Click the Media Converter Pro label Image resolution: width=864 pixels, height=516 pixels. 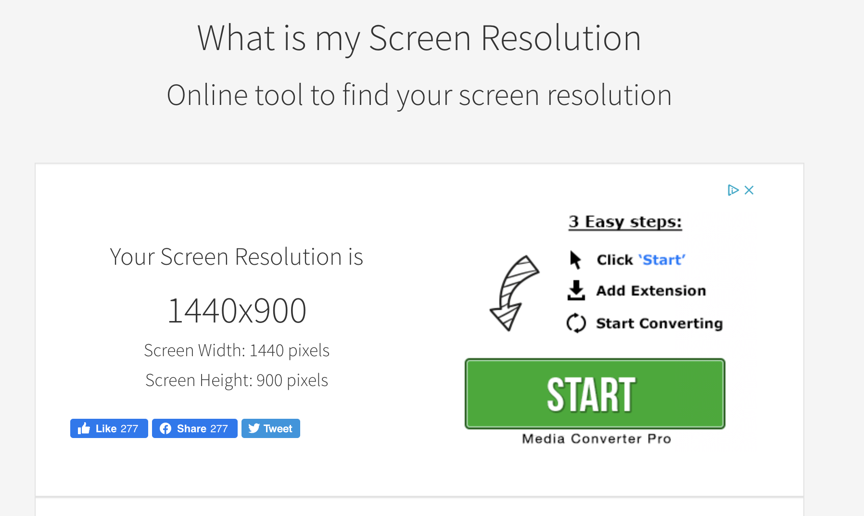(x=597, y=439)
